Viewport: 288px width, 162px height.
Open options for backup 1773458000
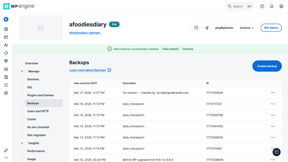click(273, 137)
